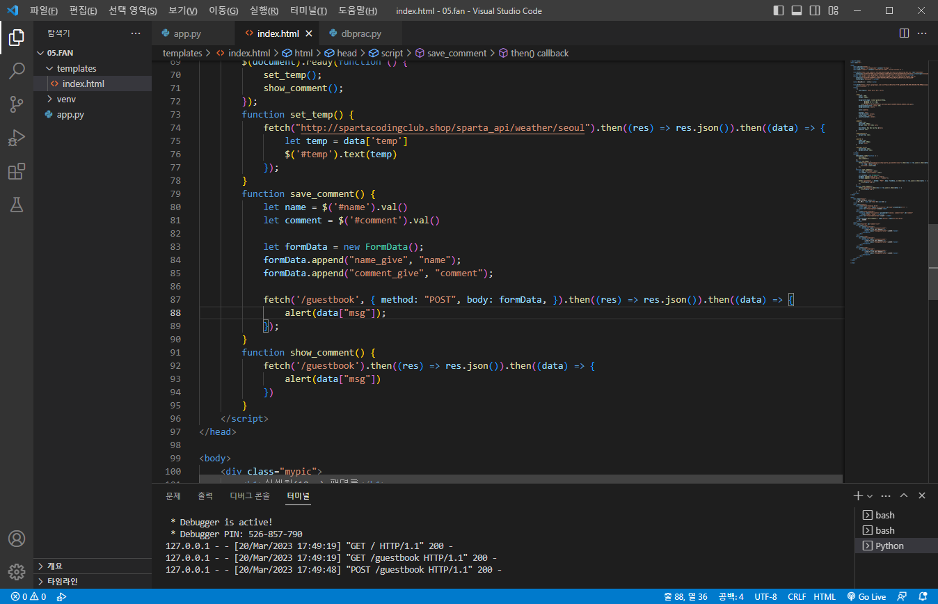Open the Source Control view
938x604 pixels.
(17, 104)
